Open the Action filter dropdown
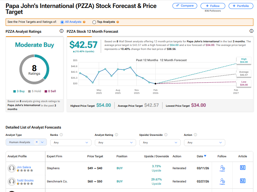The height and width of the screenshot is (192, 257). click(204, 142)
